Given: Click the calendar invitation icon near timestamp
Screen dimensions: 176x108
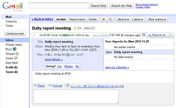Looking at the screenshot, I should tap(143, 35).
